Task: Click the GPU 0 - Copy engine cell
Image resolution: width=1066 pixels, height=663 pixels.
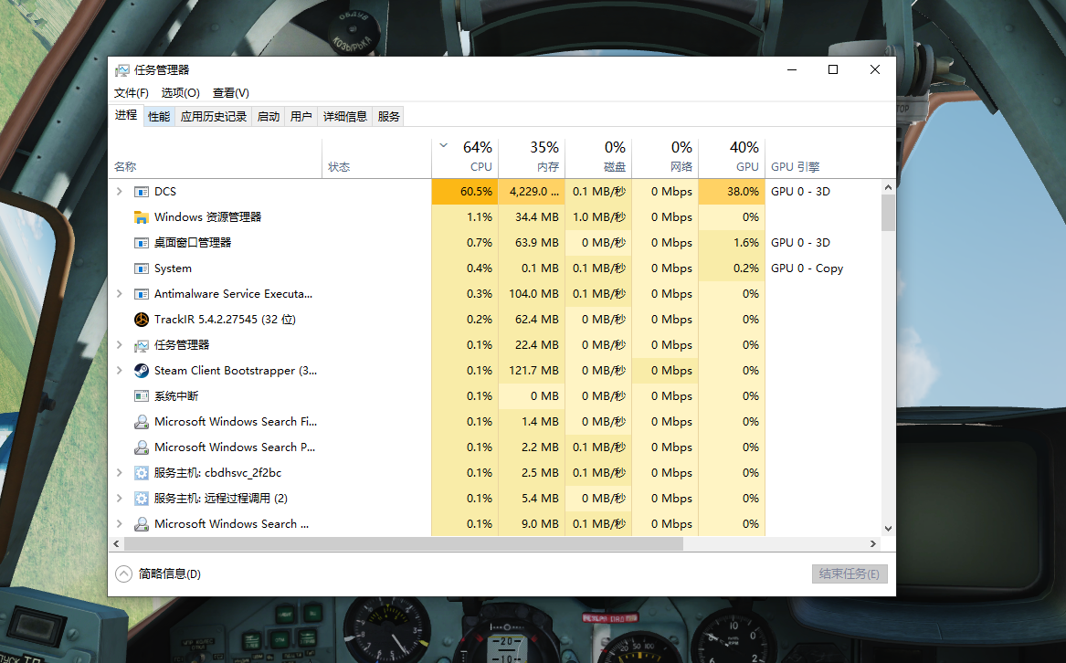Action: [807, 268]
